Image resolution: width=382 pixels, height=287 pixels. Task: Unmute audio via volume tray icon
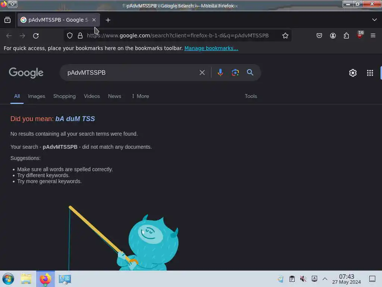tap(303, 279)
